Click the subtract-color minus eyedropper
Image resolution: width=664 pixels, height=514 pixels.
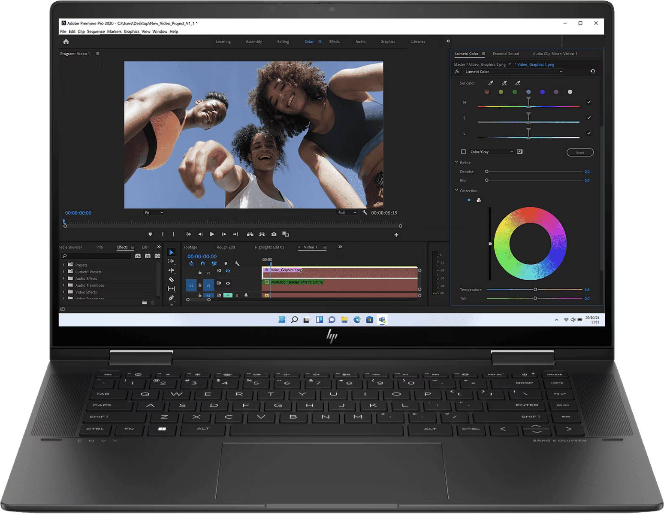(x=518, y=83)
